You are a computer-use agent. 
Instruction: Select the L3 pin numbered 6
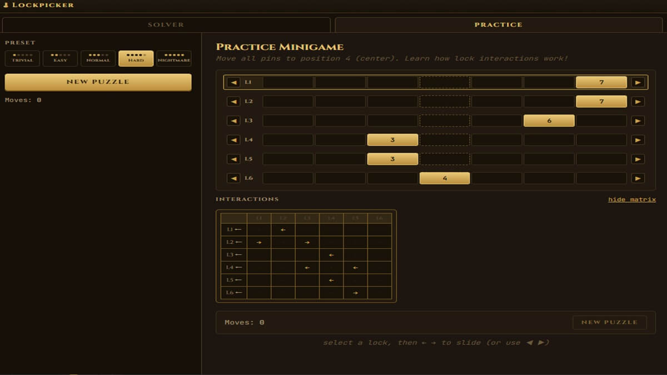coord(549,121)
